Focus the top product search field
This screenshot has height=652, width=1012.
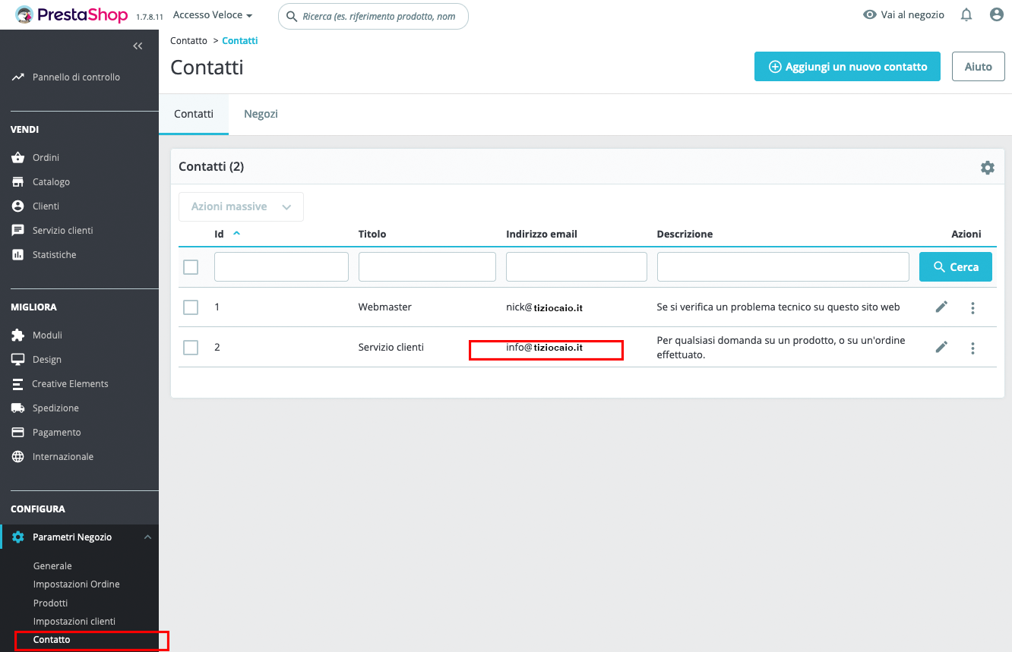pyautogui.click(x=373, y=16)
